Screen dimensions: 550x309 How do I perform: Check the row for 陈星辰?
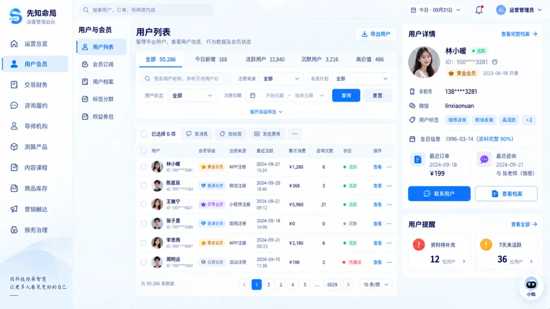tap(144, 186)
